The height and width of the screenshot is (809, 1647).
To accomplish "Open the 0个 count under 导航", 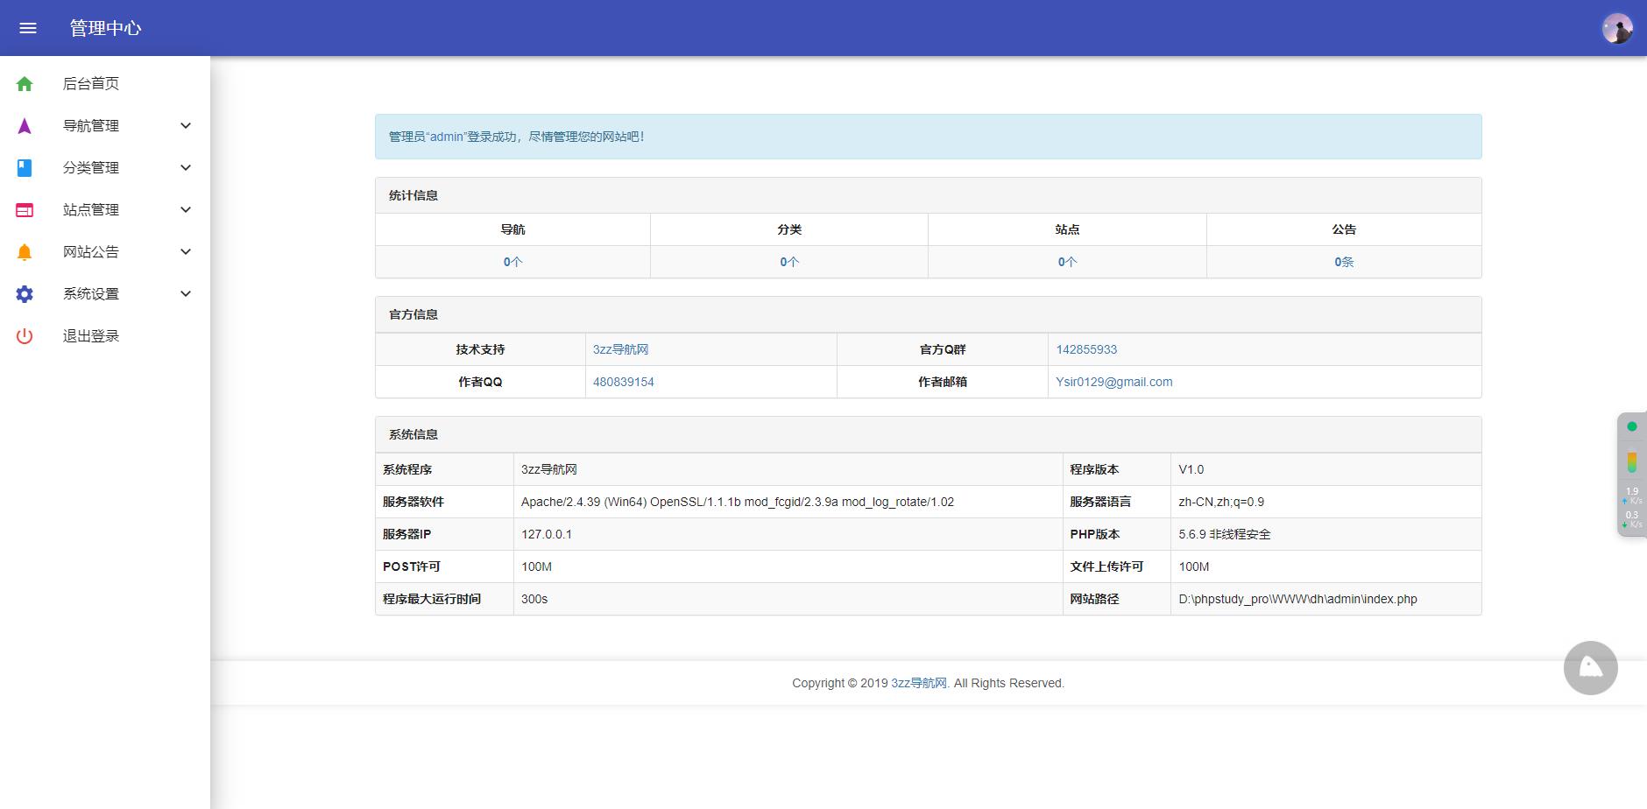I will [x=512, y=262].
